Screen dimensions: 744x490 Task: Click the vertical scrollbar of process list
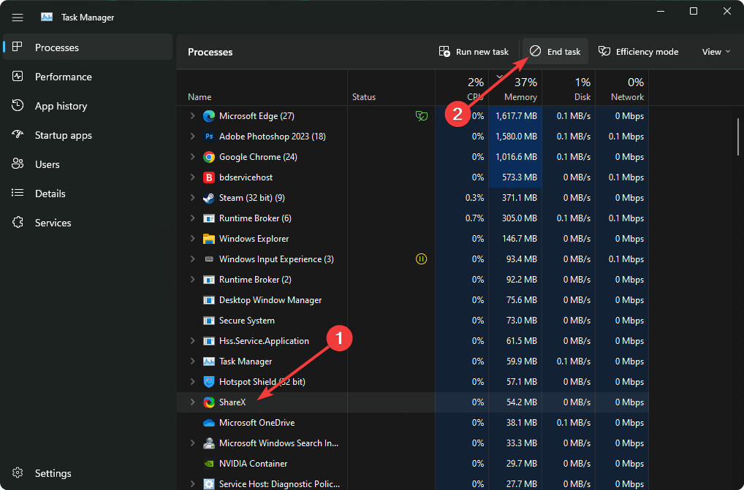point(738,137)
